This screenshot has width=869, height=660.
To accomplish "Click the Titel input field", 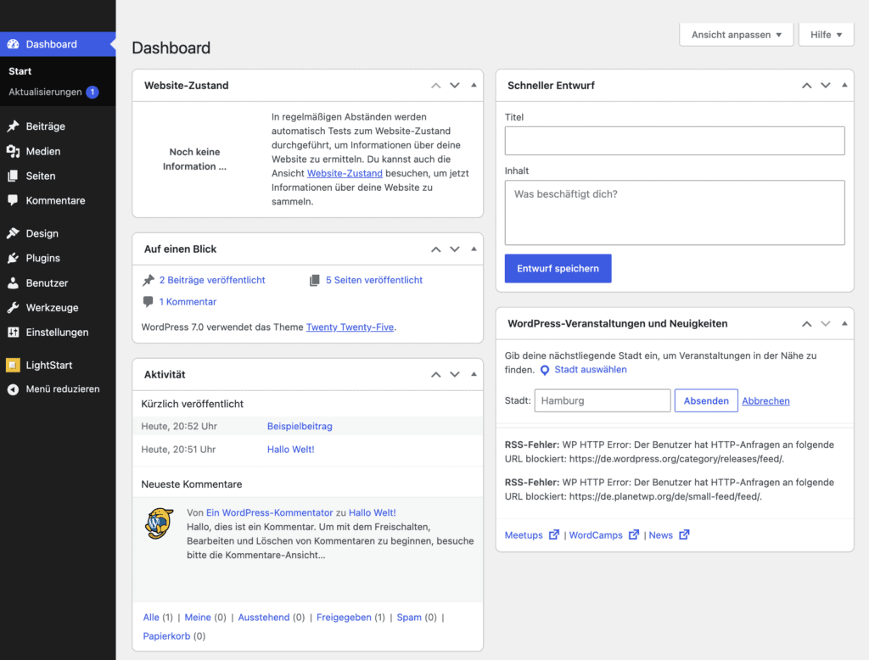I will [675, 141].
